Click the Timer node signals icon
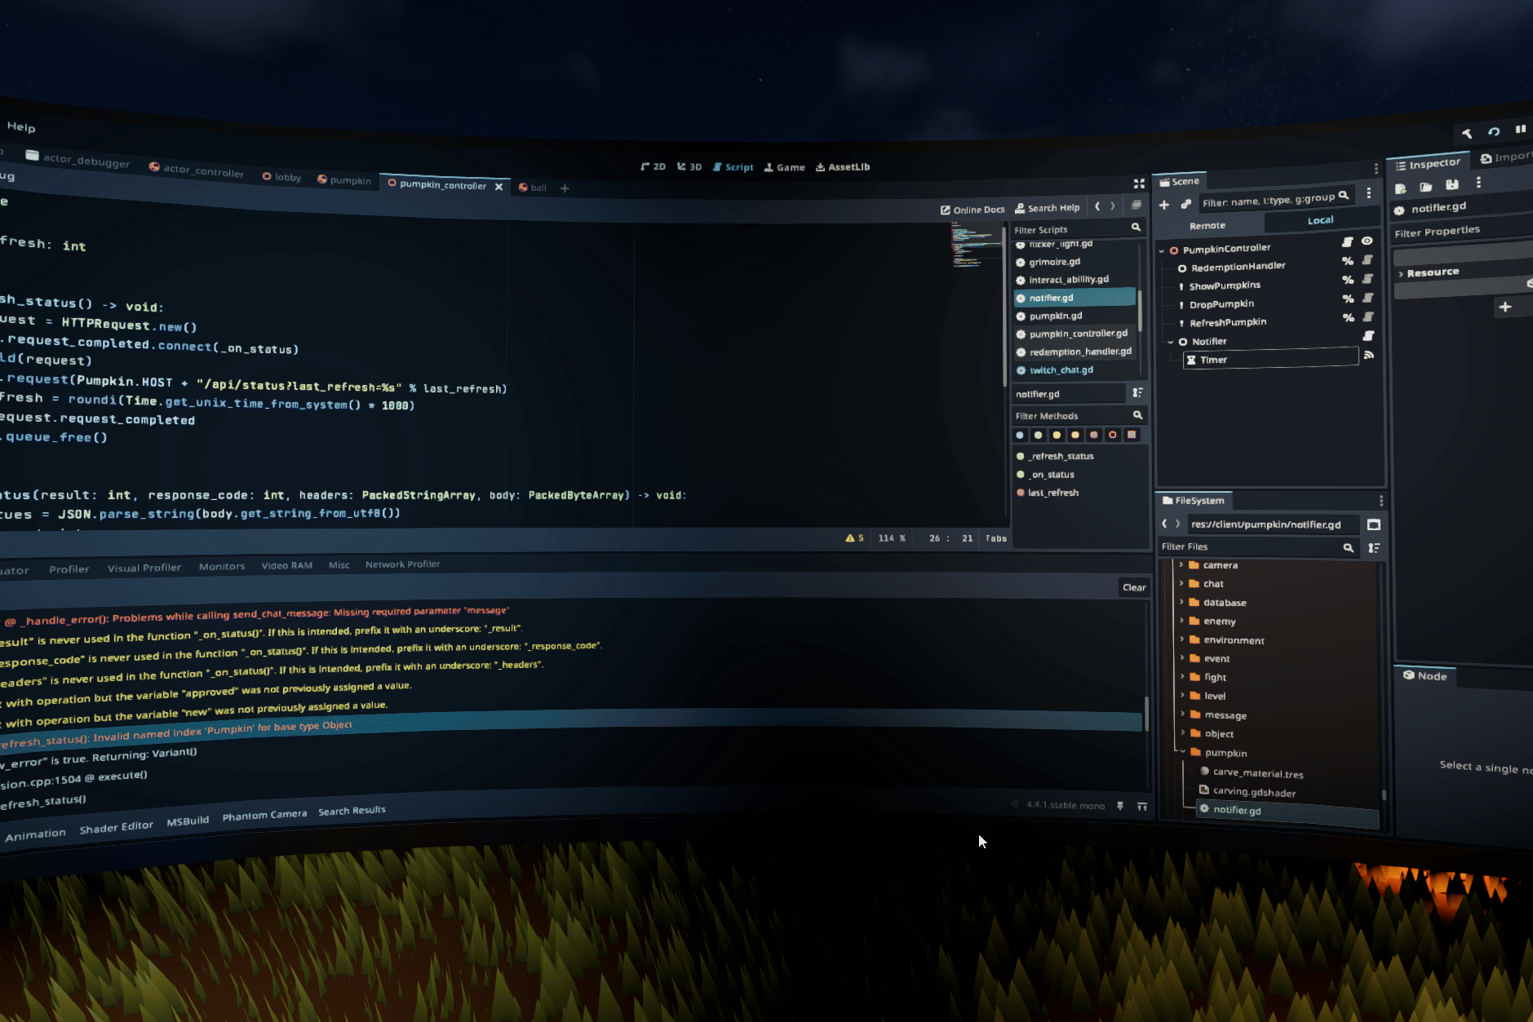The height and width of the screenshot is (1022, 1533). [x=1369, y=355]
